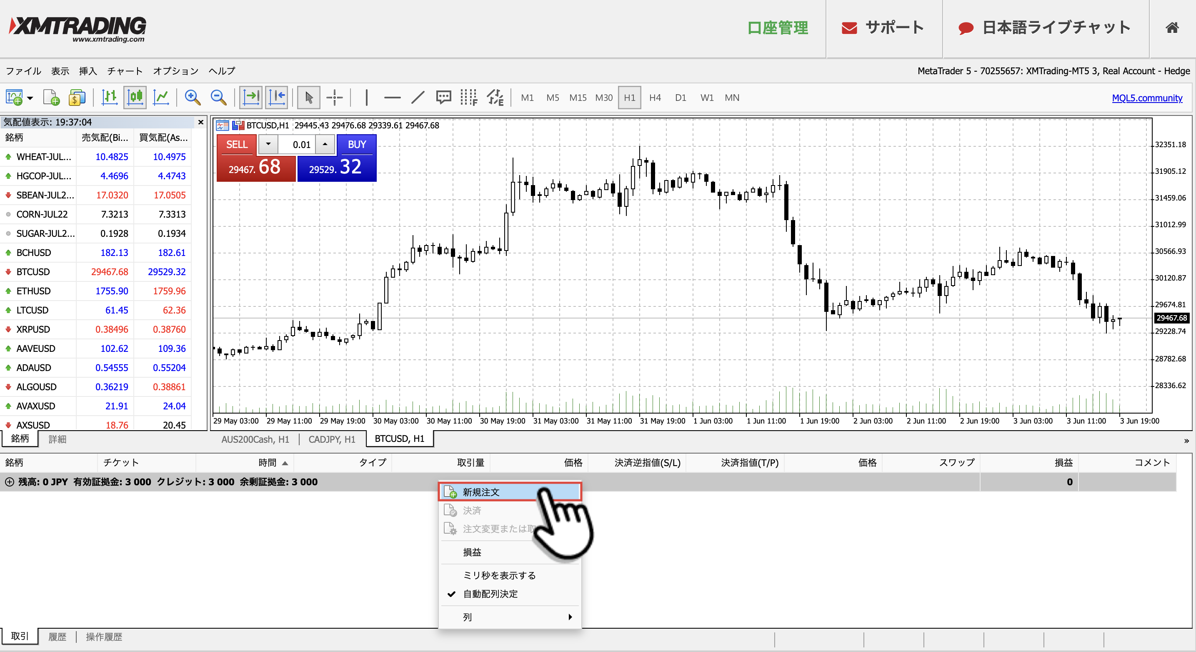
Task: Open the Elliott wave objects tool
Action: 495,98
